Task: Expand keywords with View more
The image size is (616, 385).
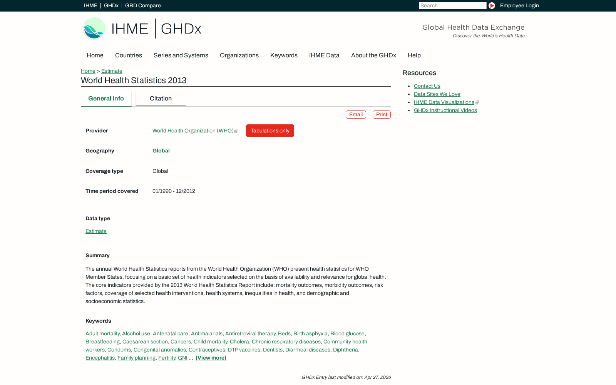Action: pyautogui.click(x=211, y=358)
